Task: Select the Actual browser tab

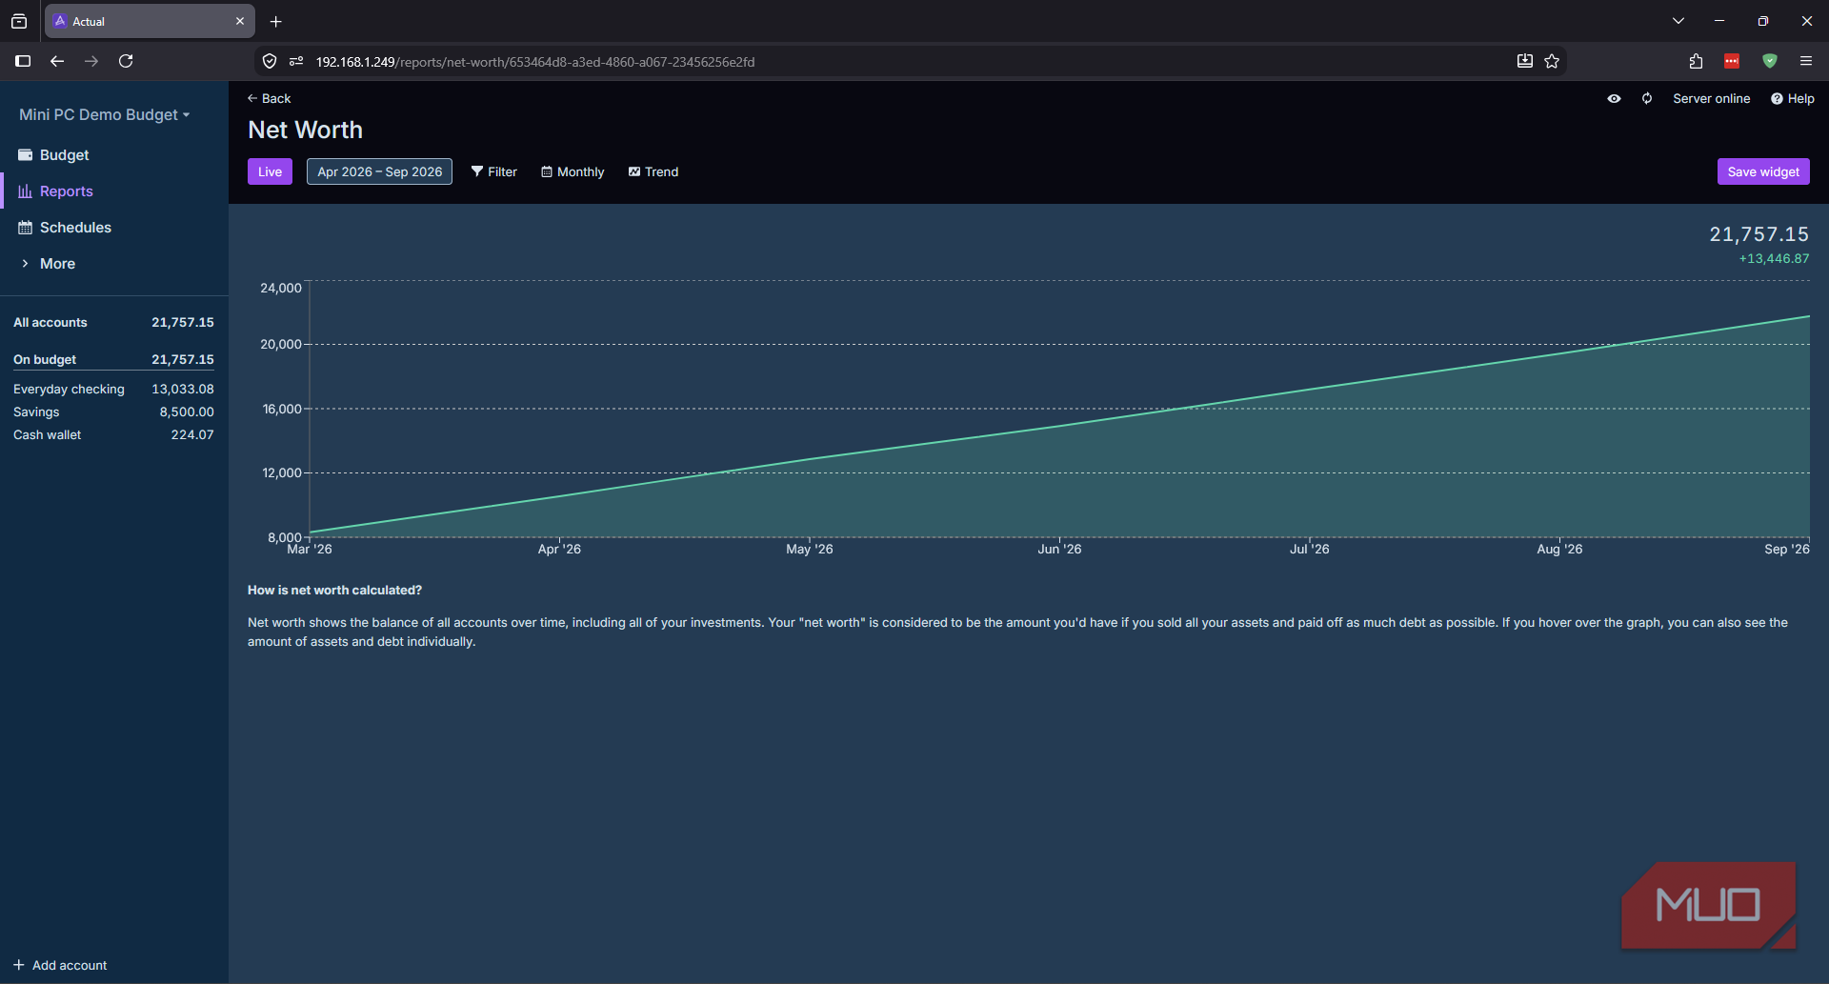Action: click(x=149, y=21)
